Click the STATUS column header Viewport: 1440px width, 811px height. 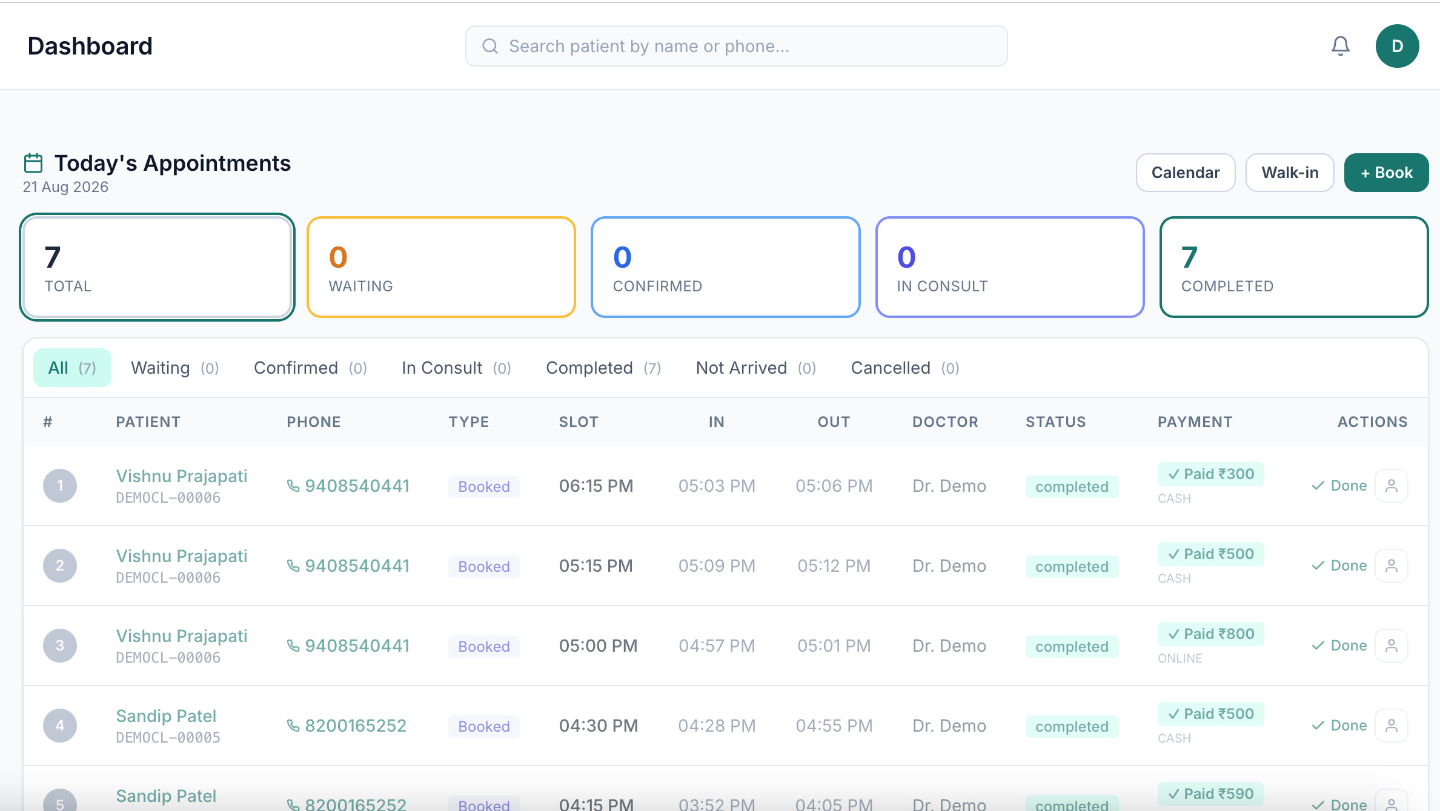point(1055,422)
